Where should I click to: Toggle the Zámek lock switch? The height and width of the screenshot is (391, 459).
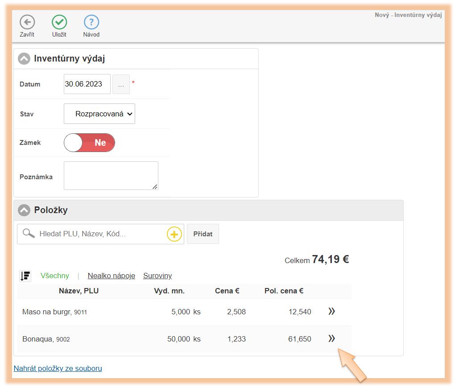click(89, 143)
